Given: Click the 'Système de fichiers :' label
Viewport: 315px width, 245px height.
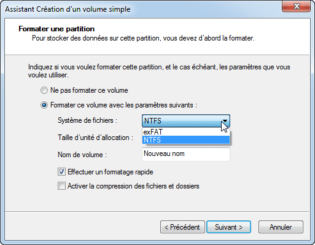Looking at the screenshot, I should 87,120.
